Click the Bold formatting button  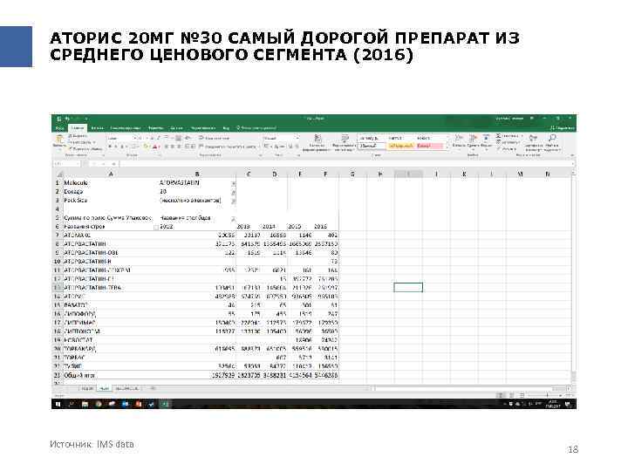110,147
